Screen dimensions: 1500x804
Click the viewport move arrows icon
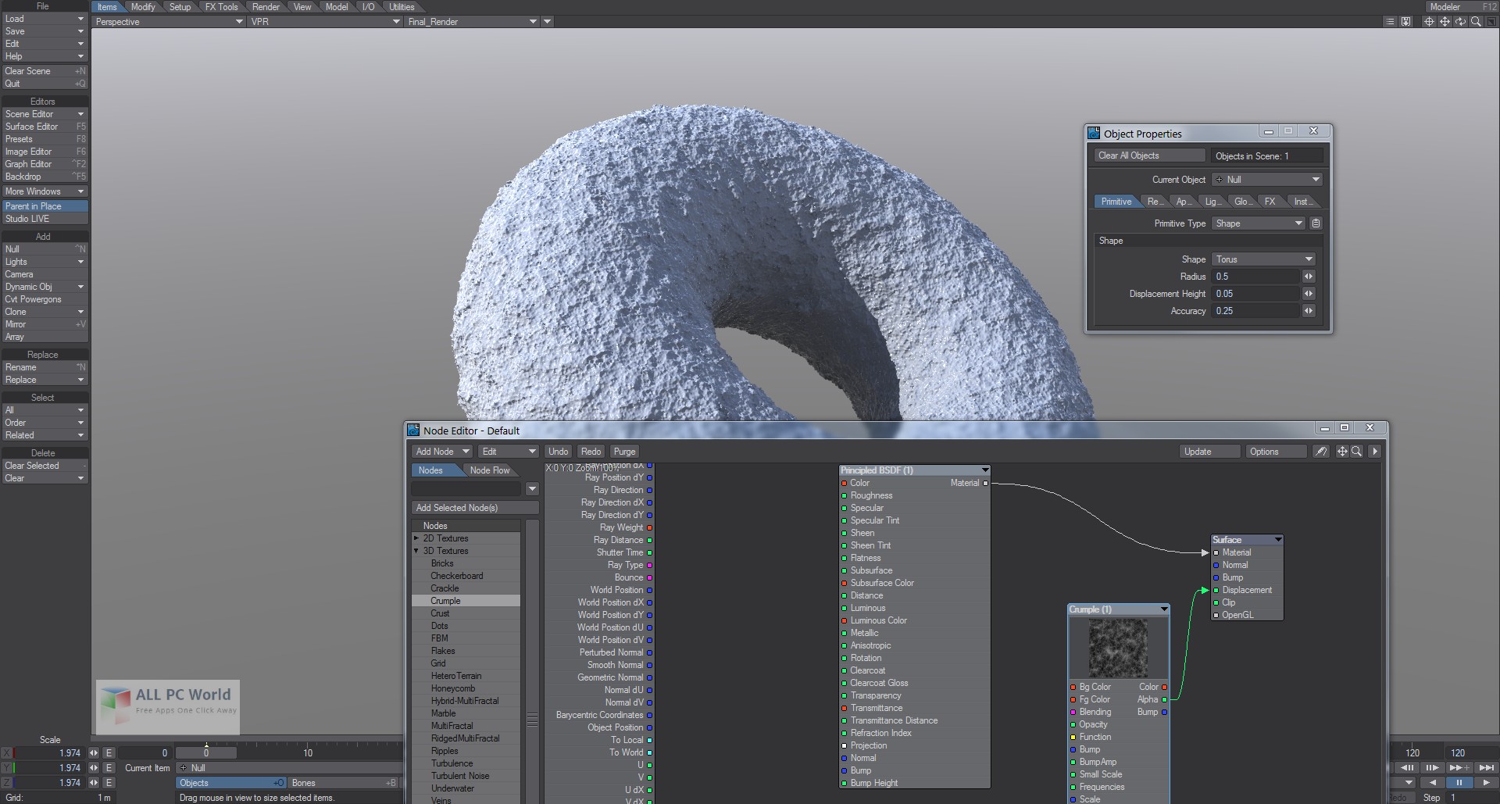coord(1445,22)
